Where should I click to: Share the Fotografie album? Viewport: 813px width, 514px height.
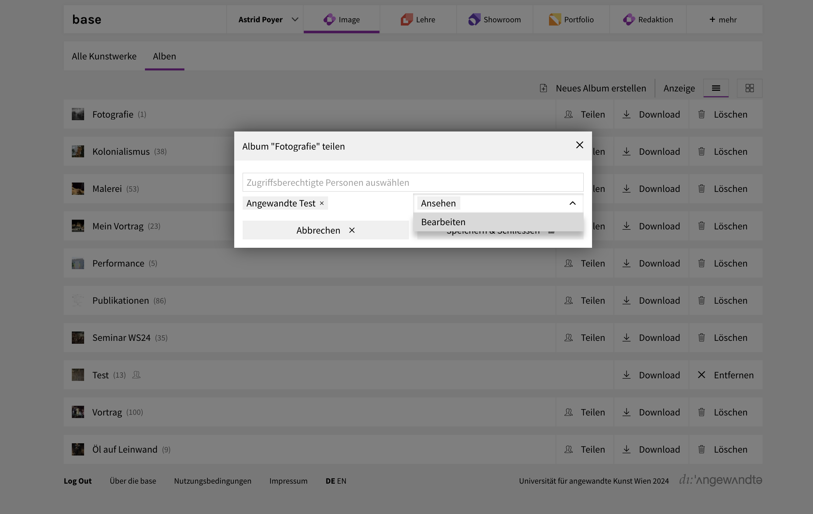(585, 114)
